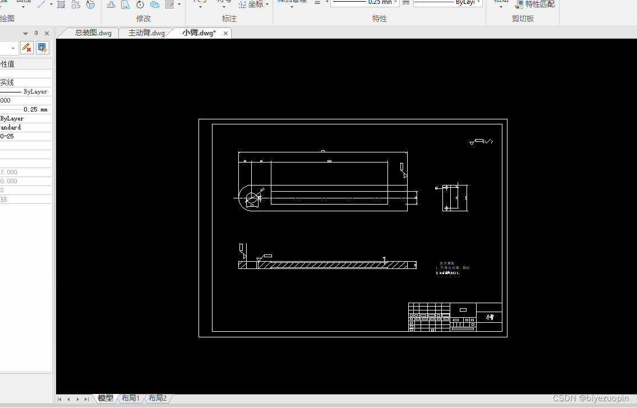Toggle the properties panel pin
Image resolution: width=637 pixels, height=408 pixels.
(36, 33)
